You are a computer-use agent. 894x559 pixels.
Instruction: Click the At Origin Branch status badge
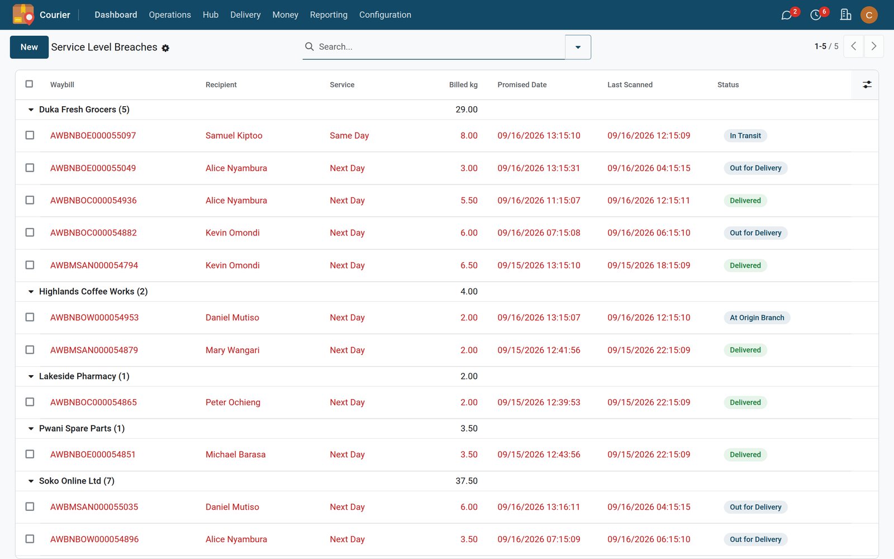pyautogui.click(x=757, y=318)
